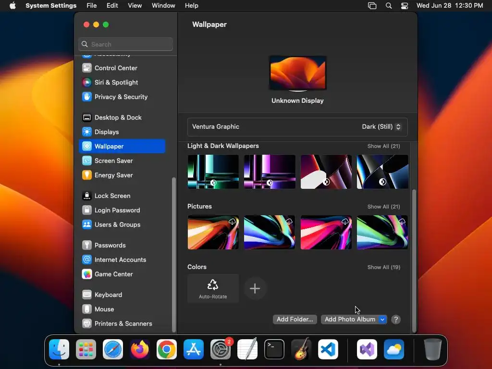Click the wallpaper pane vertical scrollbar

pyautogui.click(x=414, y=260)
